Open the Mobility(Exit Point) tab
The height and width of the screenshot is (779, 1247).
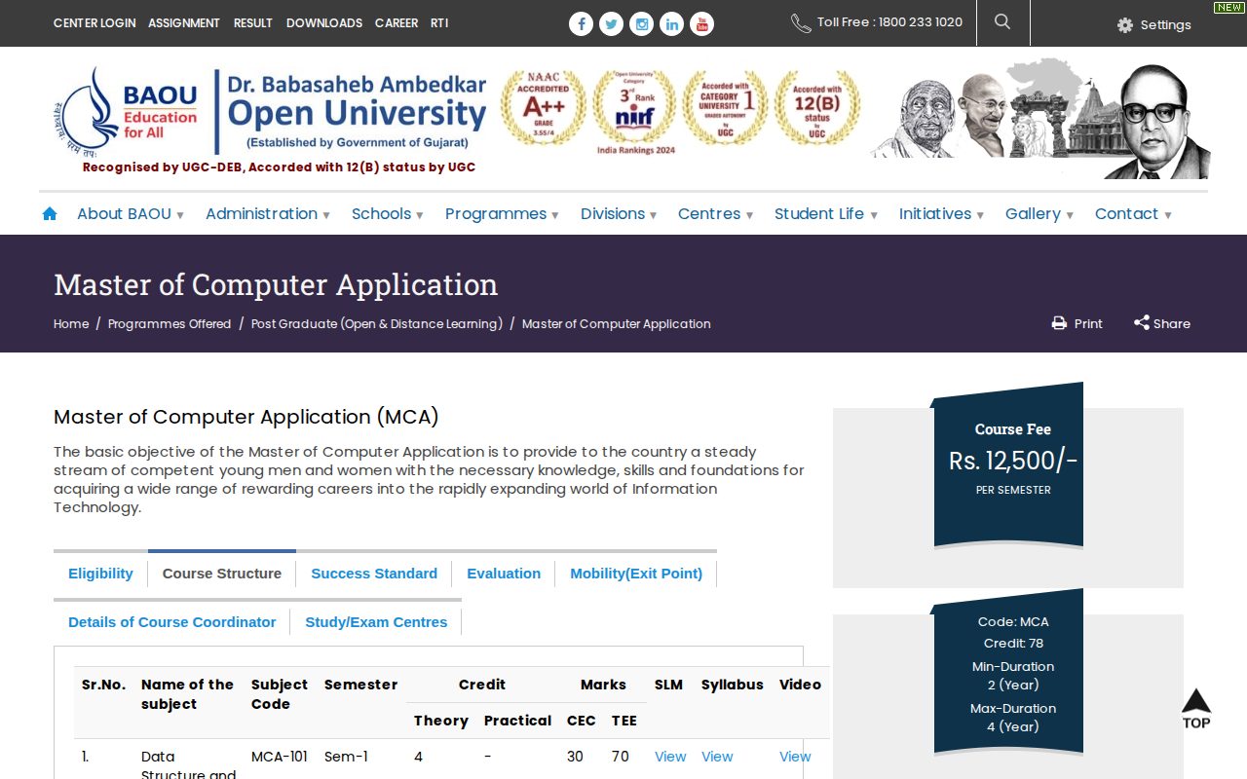[x=636, y=574]
